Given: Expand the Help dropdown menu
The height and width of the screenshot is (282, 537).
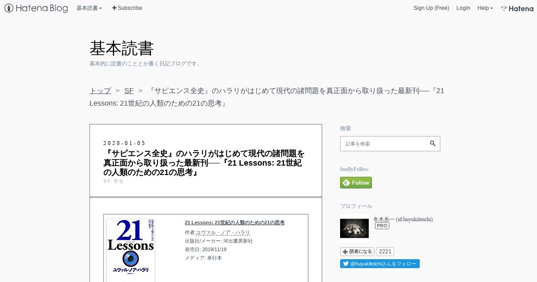Looking at the screenshot, I should (x=485, y=8).
